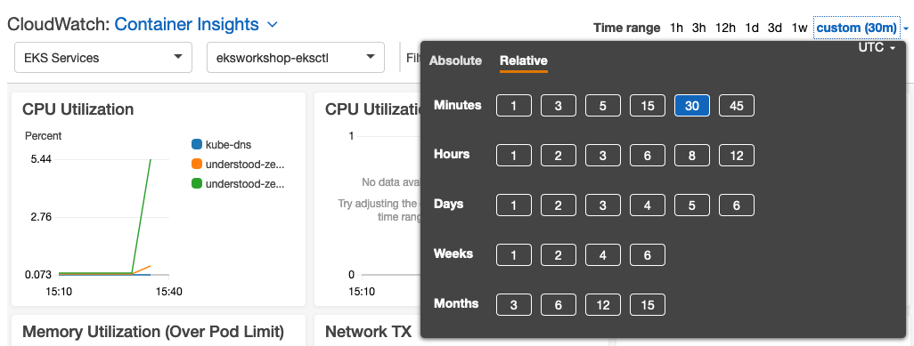Choose 15 in the Minutes row
This screenshot has width=914, height=346.
coord(647,106)
